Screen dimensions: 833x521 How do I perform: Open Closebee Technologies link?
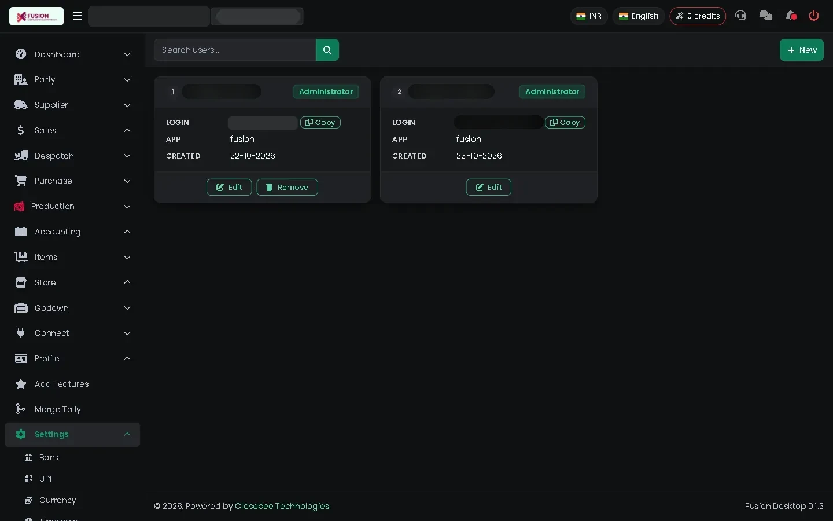(x=283, y=506)
